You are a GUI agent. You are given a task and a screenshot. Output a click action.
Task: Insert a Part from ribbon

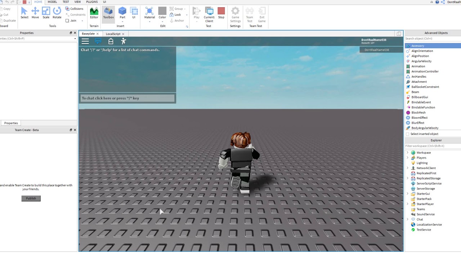[122, 13]
